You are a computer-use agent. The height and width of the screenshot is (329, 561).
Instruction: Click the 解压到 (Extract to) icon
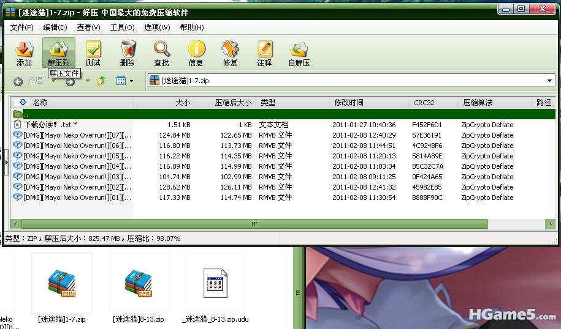tap(58, 53)
